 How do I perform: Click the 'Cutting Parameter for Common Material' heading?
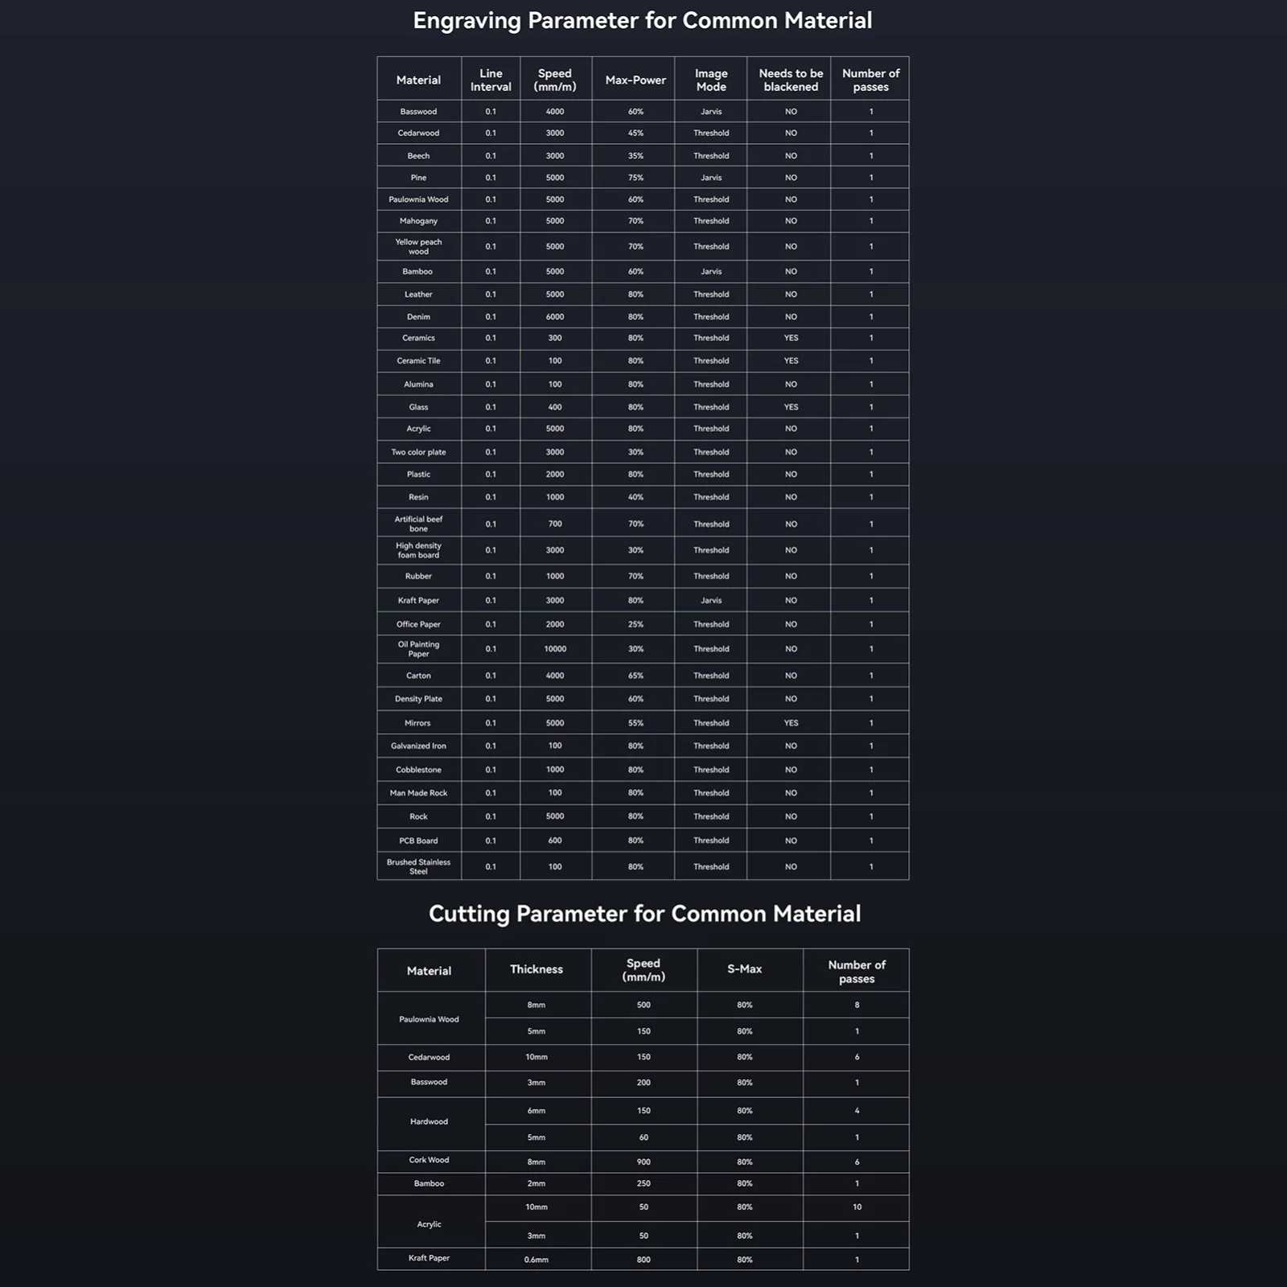[x=644, y=914]
